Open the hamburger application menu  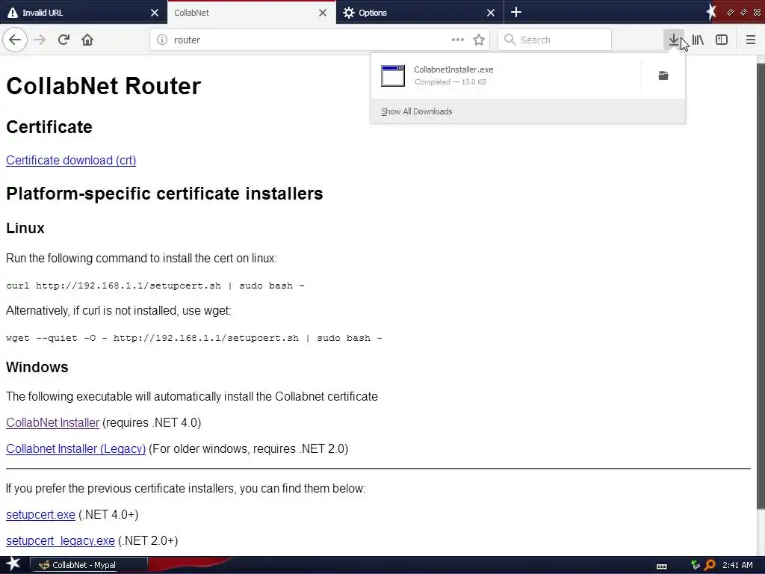(750, 40)
